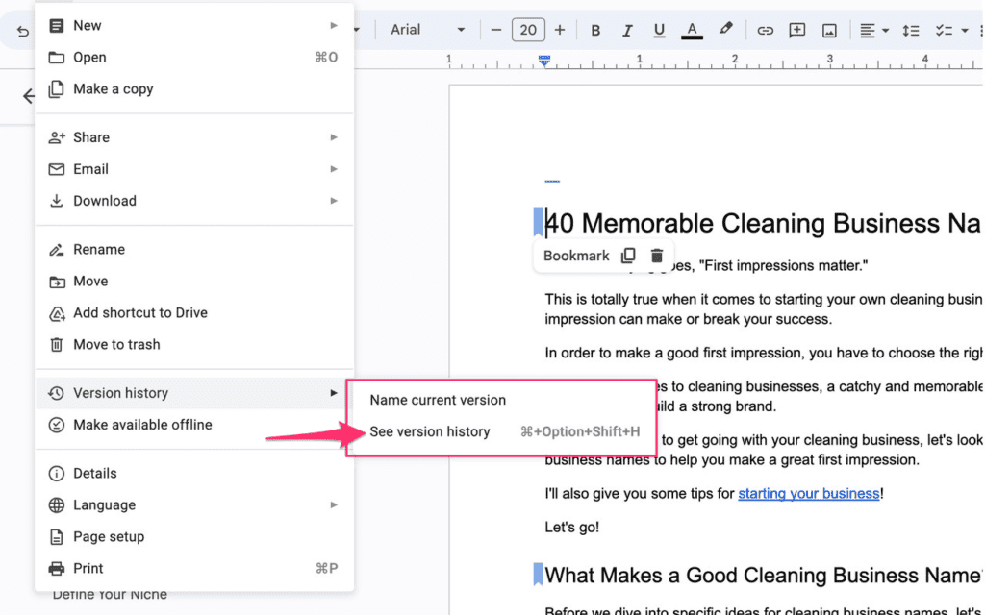
Task: Open line and paragraph spacing
Action: coord(910,30)
